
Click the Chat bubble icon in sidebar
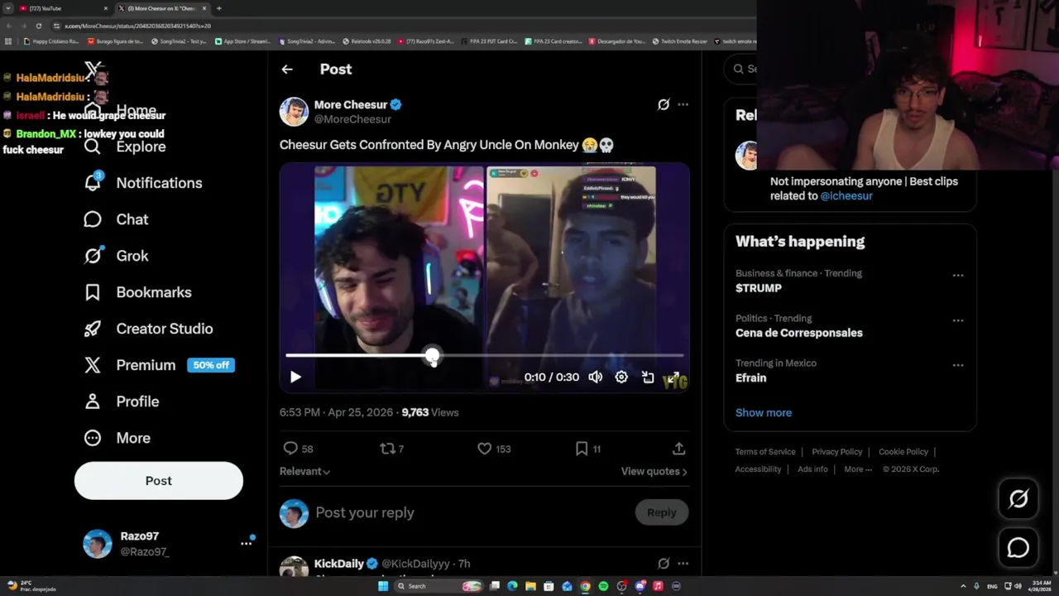[93, 219]
